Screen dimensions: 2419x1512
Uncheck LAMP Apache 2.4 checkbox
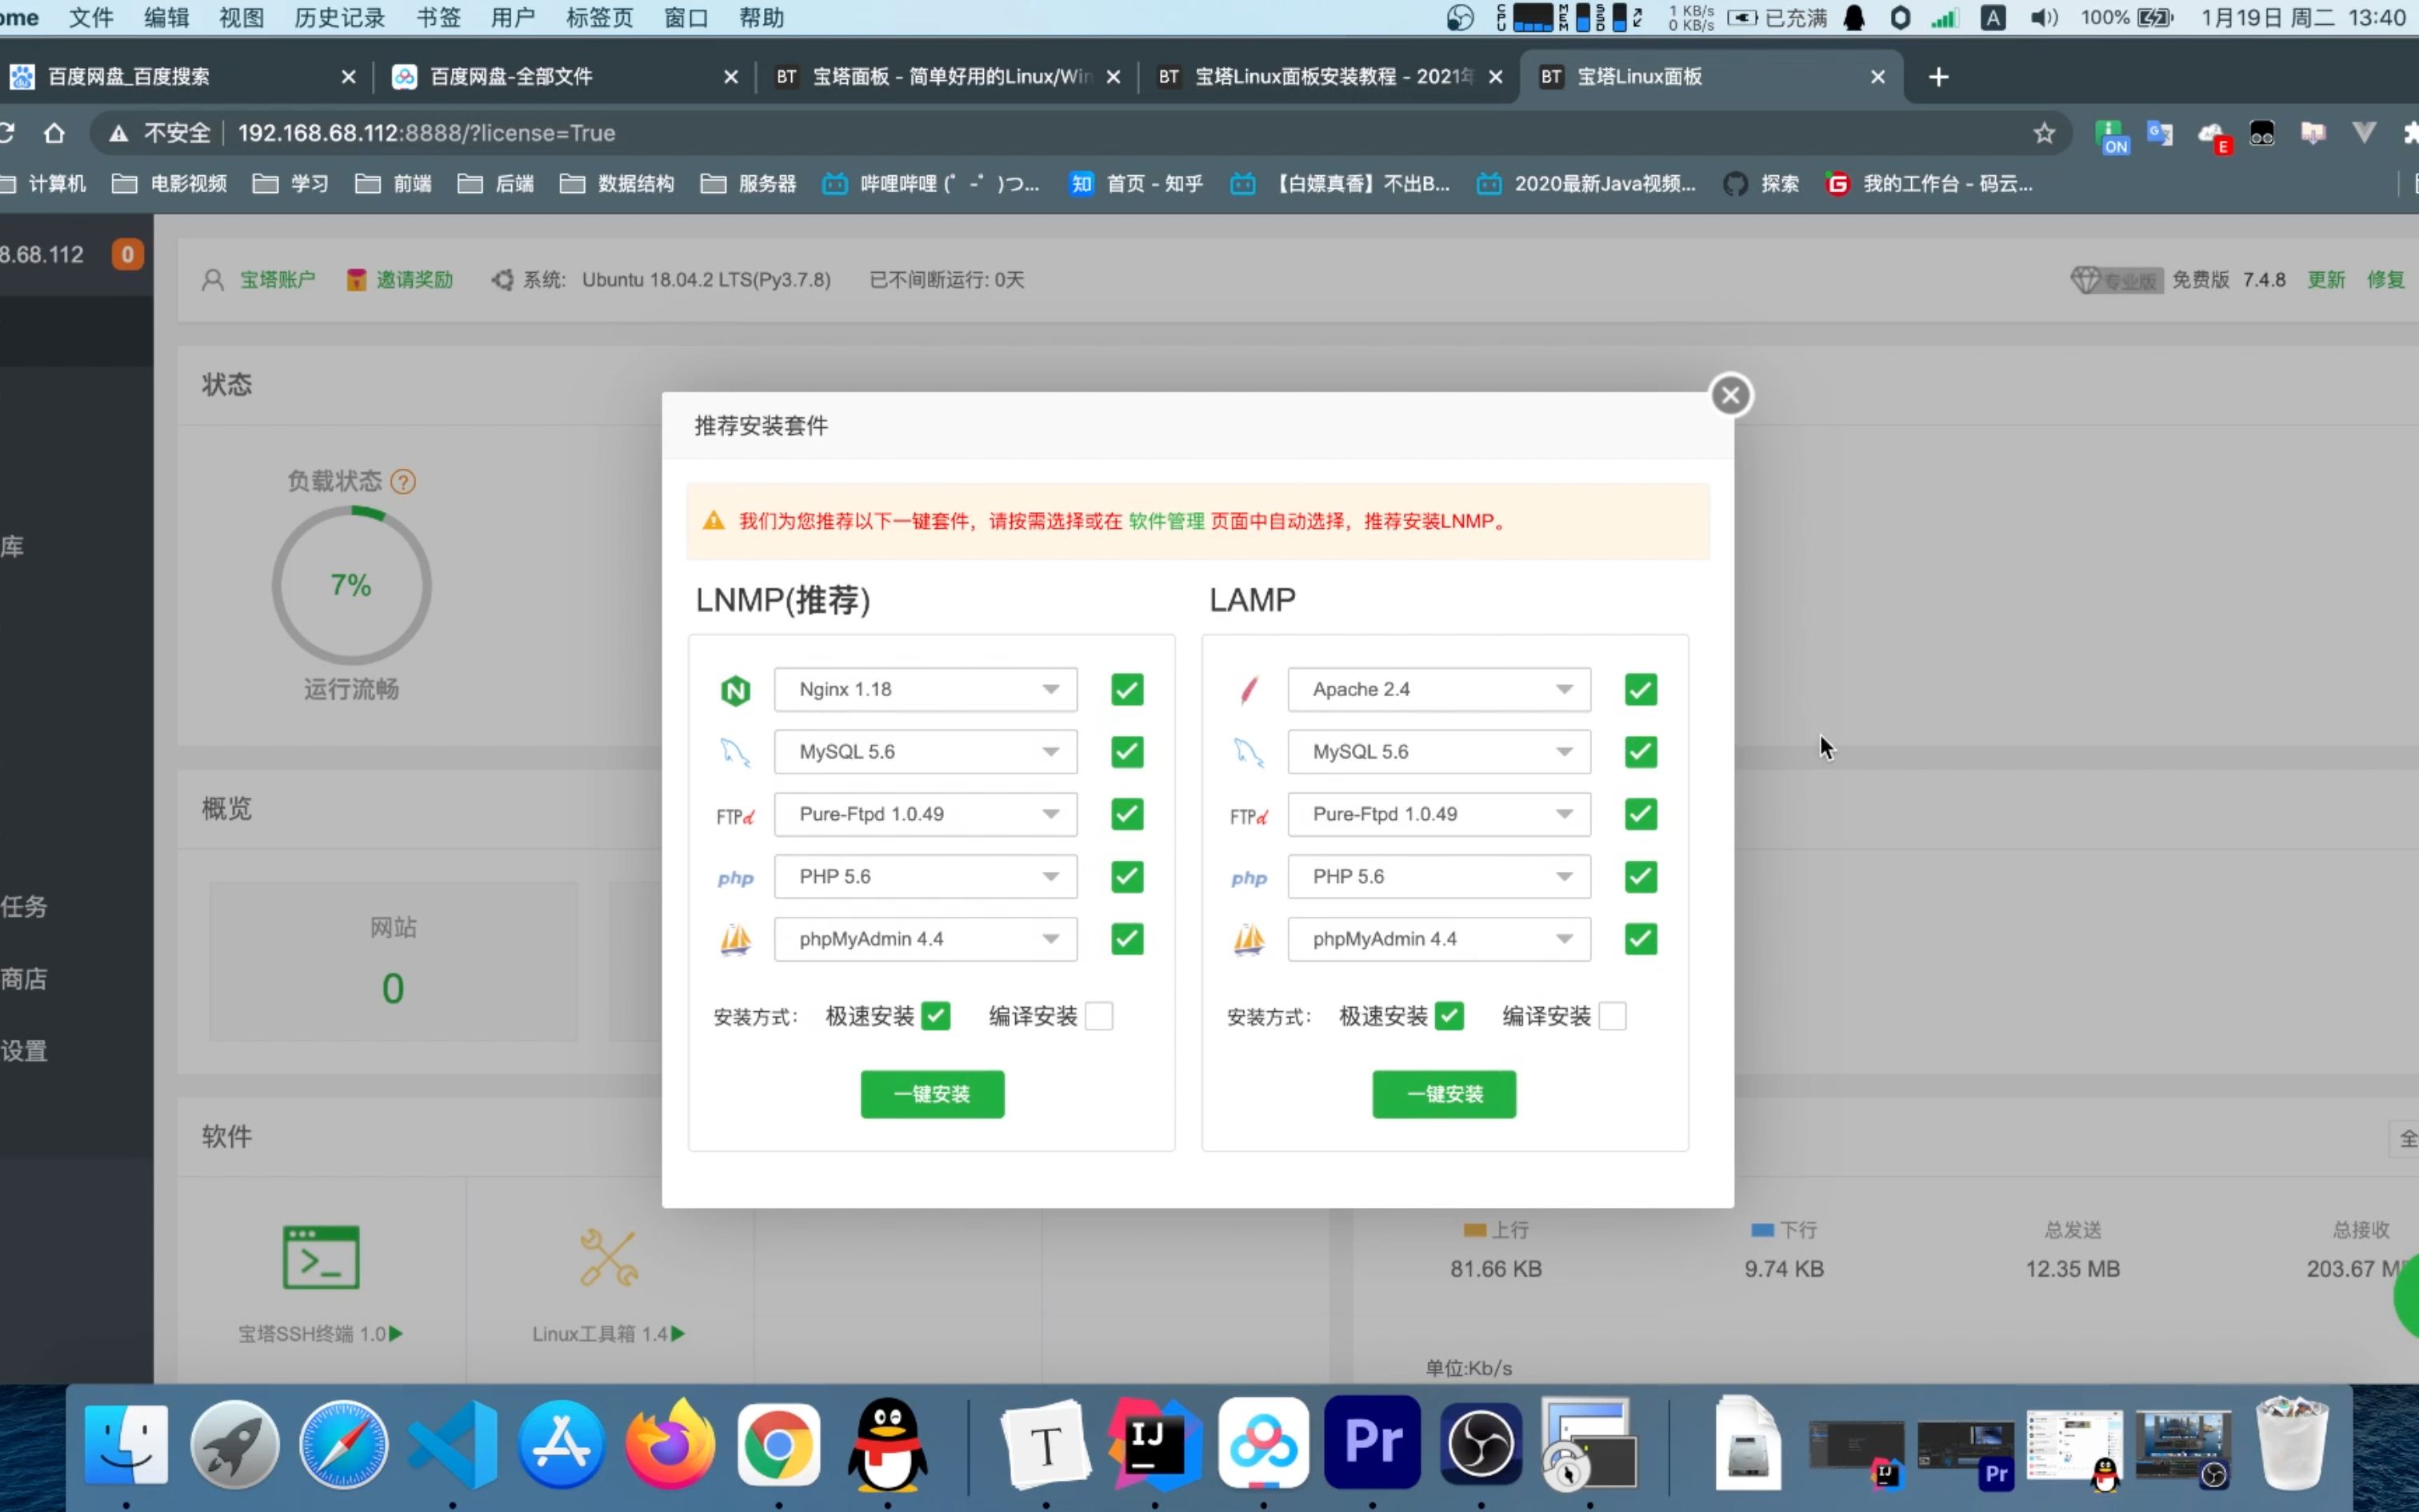pos(1641,690)
